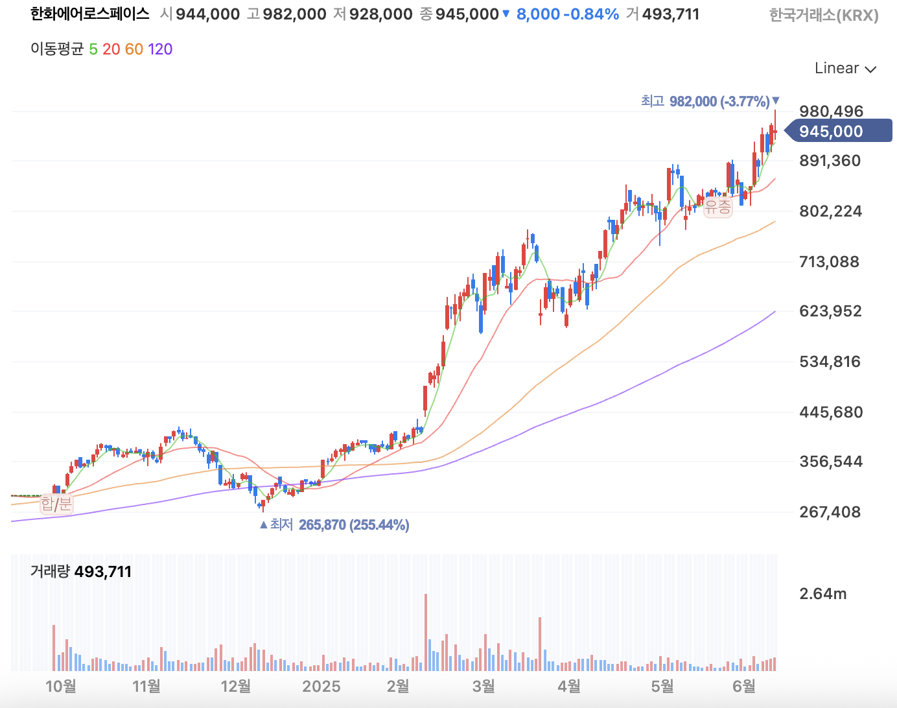Click the close price 945,000 in header

point(467,14)
